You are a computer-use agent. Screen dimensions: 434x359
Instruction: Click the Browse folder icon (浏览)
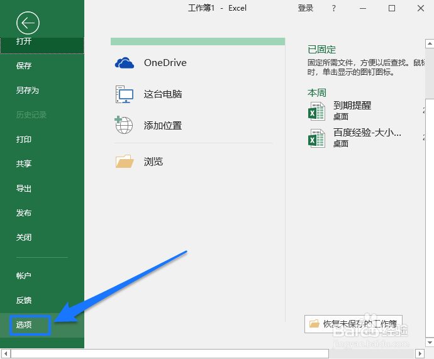[x=125, y=161]
